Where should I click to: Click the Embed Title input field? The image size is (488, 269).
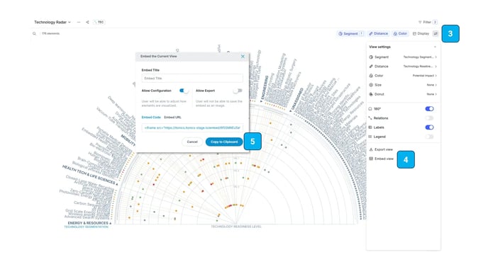tap(192, 79)
